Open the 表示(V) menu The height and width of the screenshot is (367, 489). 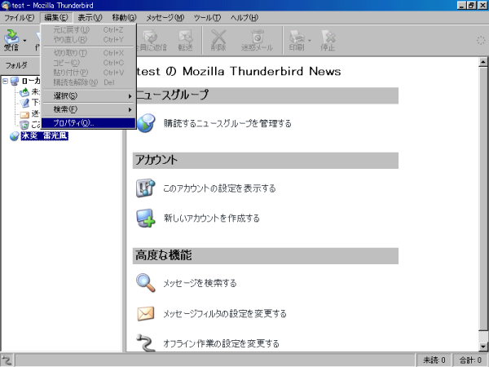[x=90, y=17]
